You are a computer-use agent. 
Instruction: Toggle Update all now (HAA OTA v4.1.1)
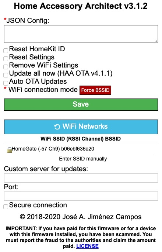click(x=6, y=75)
